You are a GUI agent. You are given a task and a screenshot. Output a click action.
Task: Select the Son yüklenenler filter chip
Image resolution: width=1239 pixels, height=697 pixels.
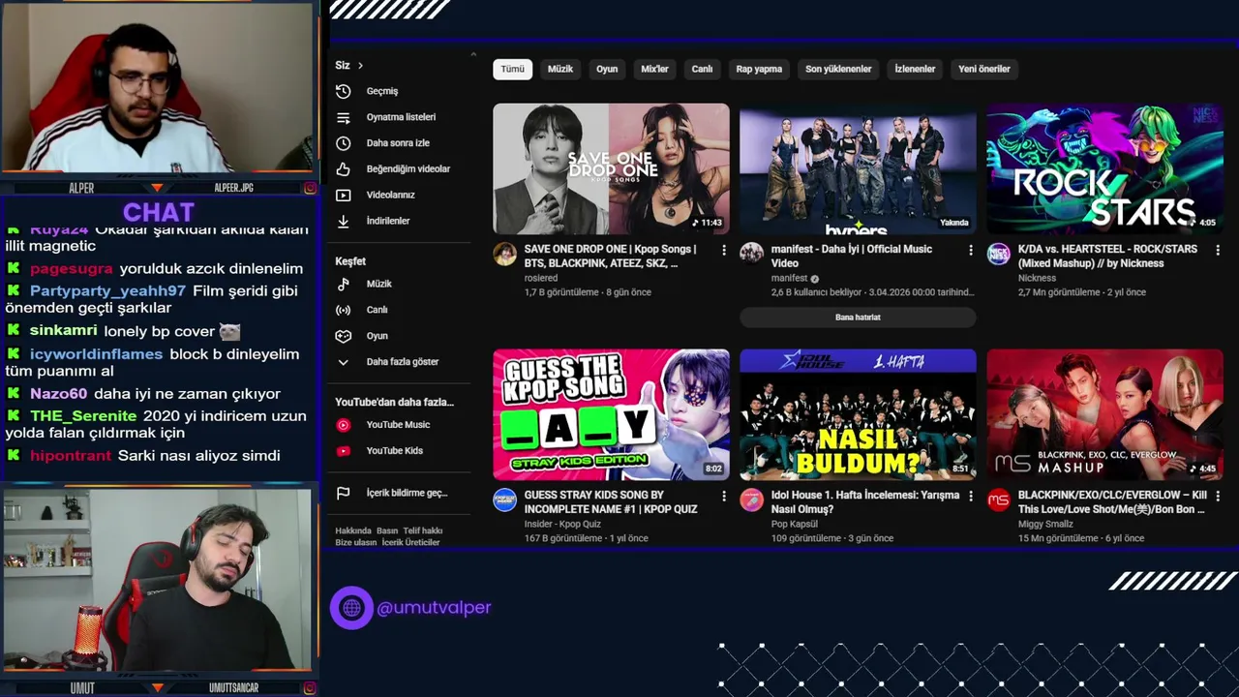click(x=838, y=69)
